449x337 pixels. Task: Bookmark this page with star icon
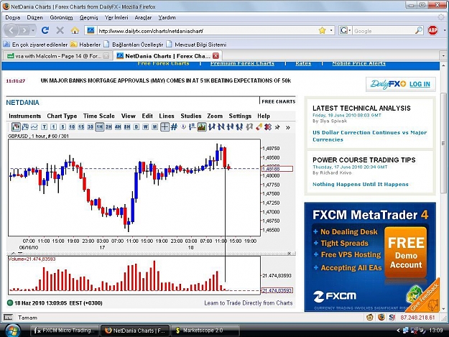[x=322, y=30]
